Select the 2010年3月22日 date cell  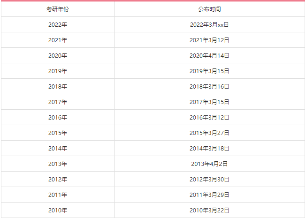tap(209, 210)
